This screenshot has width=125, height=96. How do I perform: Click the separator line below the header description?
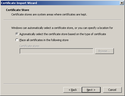63,20
